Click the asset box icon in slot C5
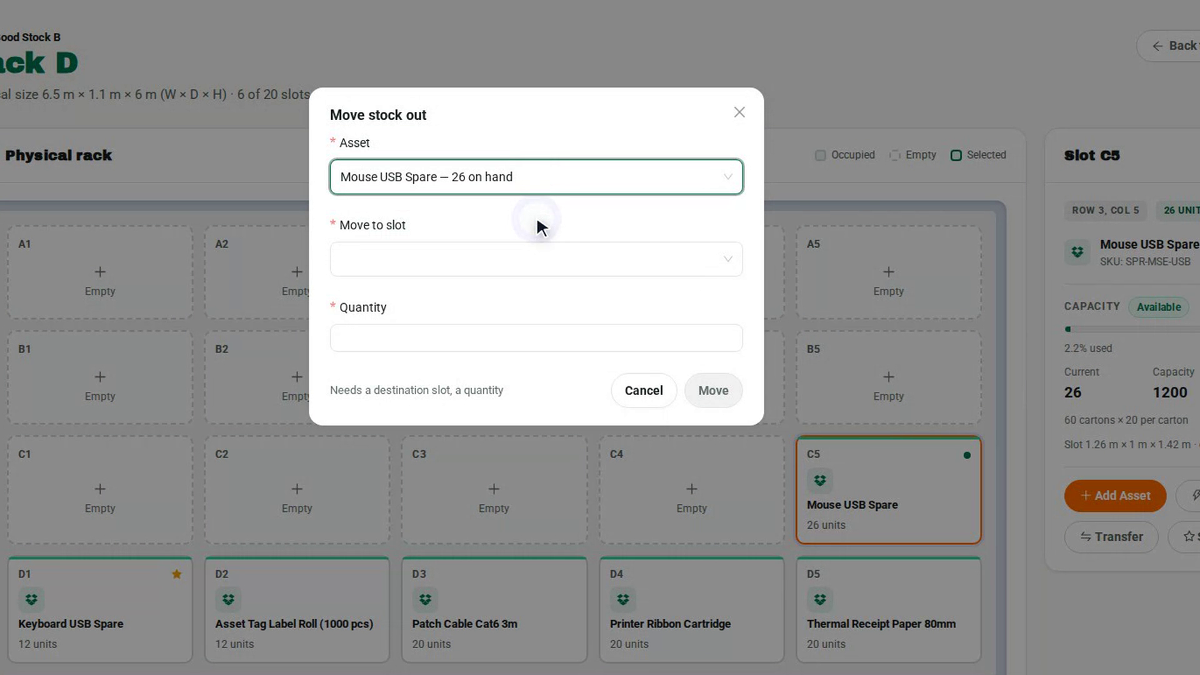1200x675 pixels. tap(820, 480)
